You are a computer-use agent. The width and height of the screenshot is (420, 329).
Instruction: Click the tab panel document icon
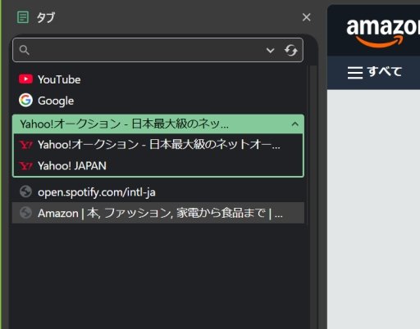tap(23, 17)
